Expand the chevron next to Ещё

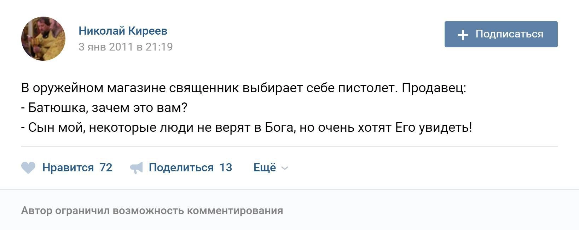click(285, 168)
